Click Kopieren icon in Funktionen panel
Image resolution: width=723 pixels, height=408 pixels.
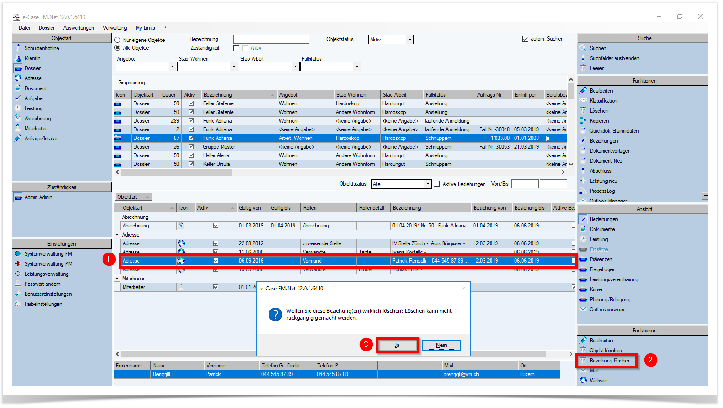pos(583,121)
